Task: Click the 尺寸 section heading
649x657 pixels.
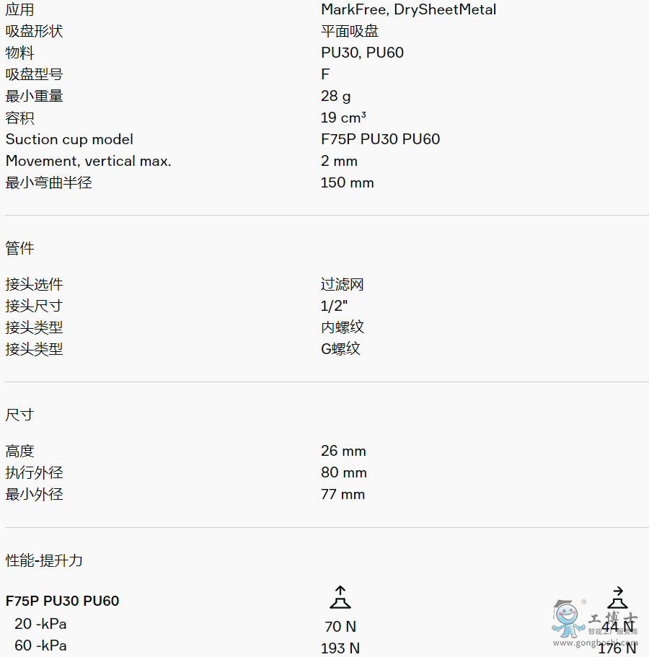Action: tap(20, 415)
